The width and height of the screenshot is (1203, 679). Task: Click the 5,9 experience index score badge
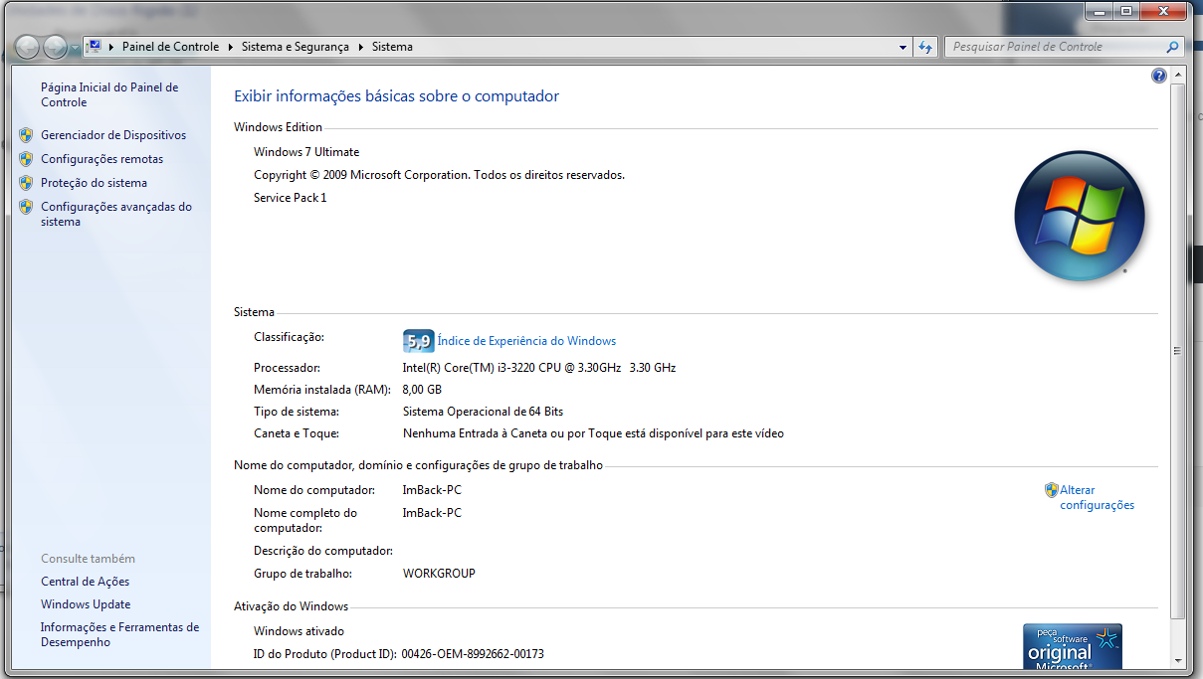418,341
